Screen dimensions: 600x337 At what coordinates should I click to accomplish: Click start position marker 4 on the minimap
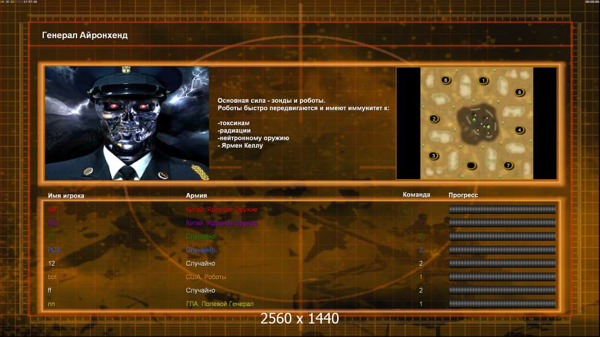point(520,130)
